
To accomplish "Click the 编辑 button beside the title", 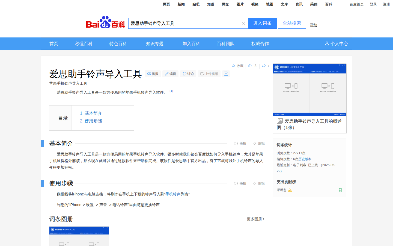I will pyautogui.click(x=171, y=74).
